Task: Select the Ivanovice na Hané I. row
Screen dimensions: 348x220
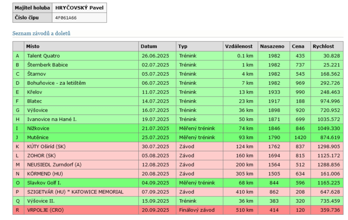Action: pos(52,119)
